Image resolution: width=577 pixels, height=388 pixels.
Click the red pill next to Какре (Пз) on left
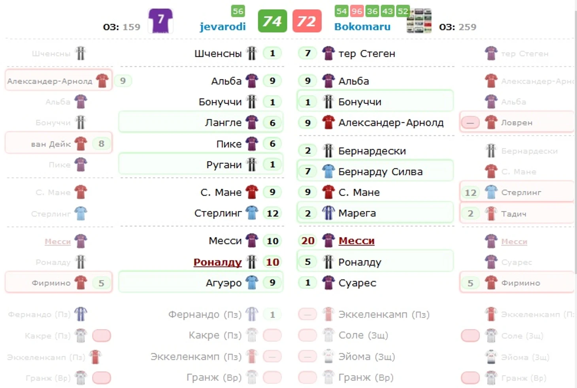click(x=102, y=335)
